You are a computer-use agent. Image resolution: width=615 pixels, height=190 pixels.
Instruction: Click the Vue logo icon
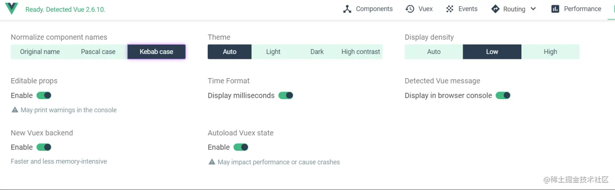11,9
